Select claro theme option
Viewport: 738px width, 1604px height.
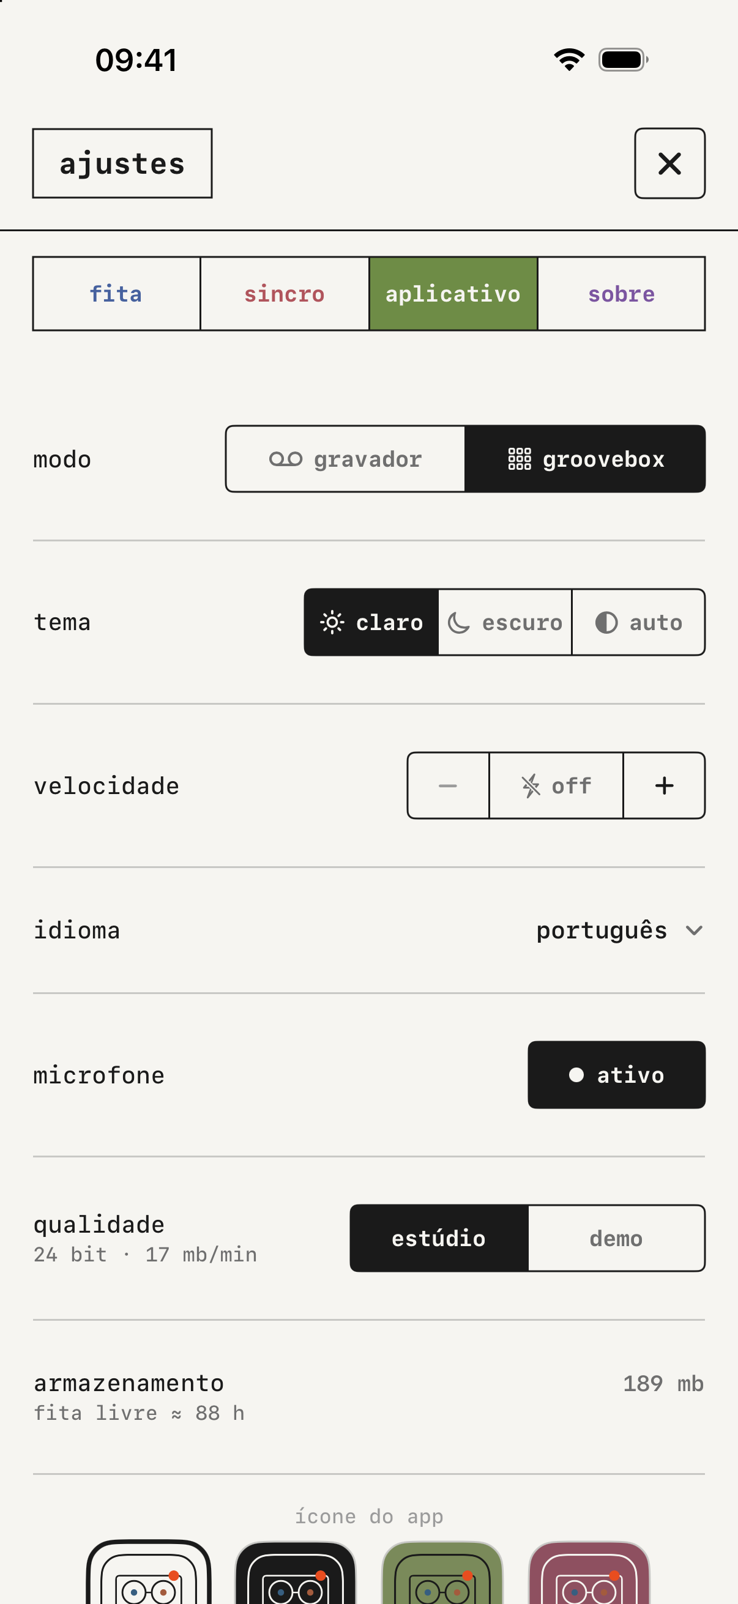(x=371, y=622)
